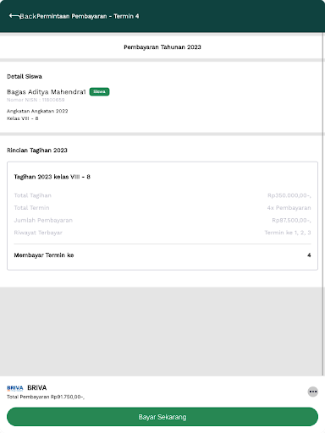This screenshot has width=325, height=433.
Task: Click the Angkatan Angkatan 2022 text
Action: (37, 111)
